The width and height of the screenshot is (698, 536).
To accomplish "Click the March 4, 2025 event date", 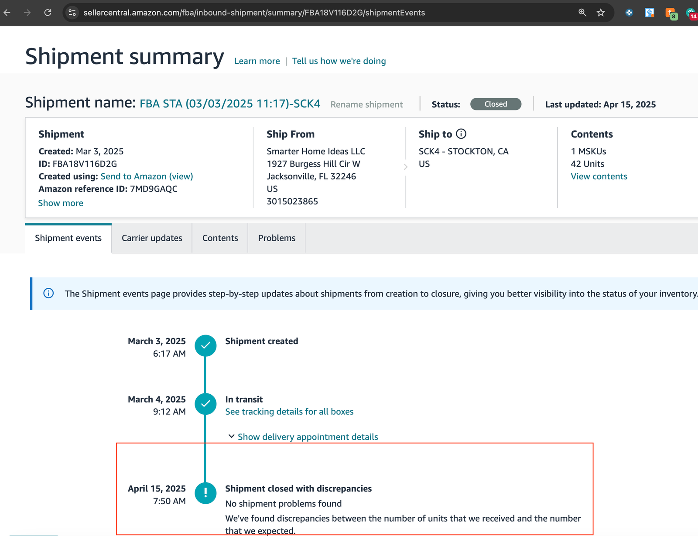I will 157,399.
